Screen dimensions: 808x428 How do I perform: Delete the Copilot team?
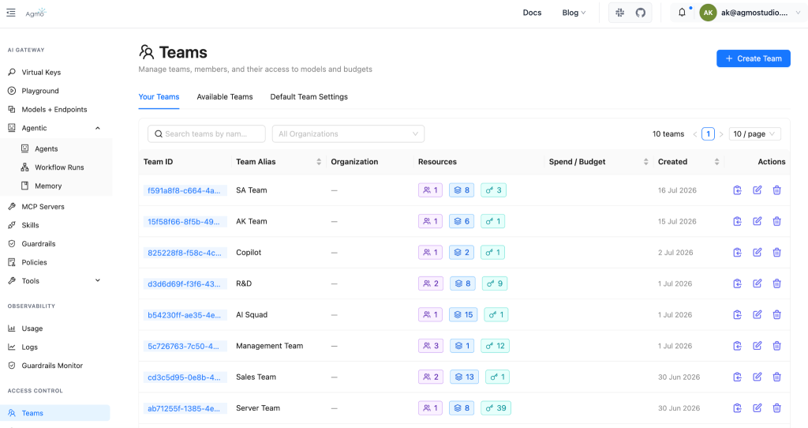click(776, 253)
